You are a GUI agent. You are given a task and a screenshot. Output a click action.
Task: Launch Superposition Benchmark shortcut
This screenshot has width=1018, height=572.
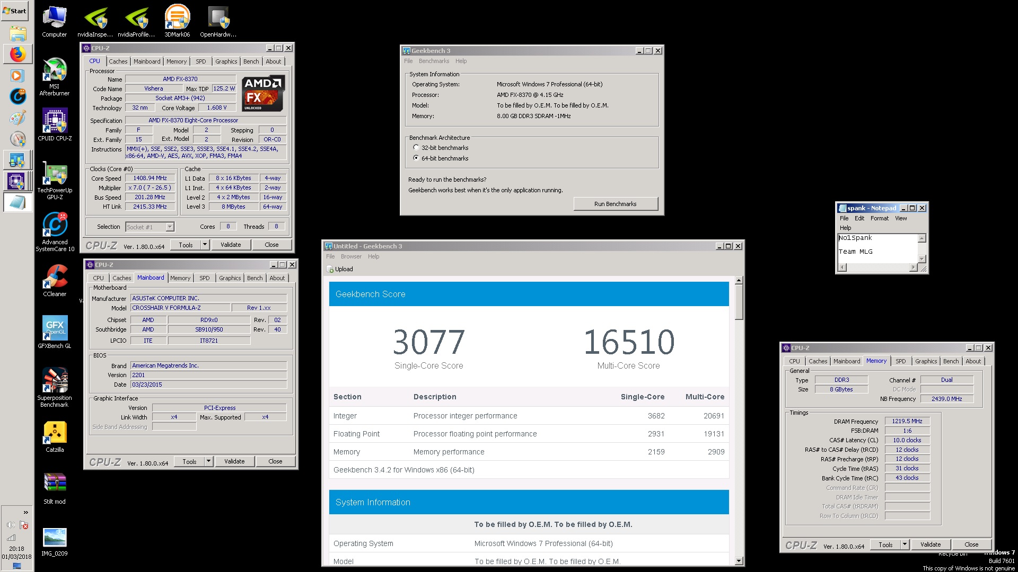(55, 387)
